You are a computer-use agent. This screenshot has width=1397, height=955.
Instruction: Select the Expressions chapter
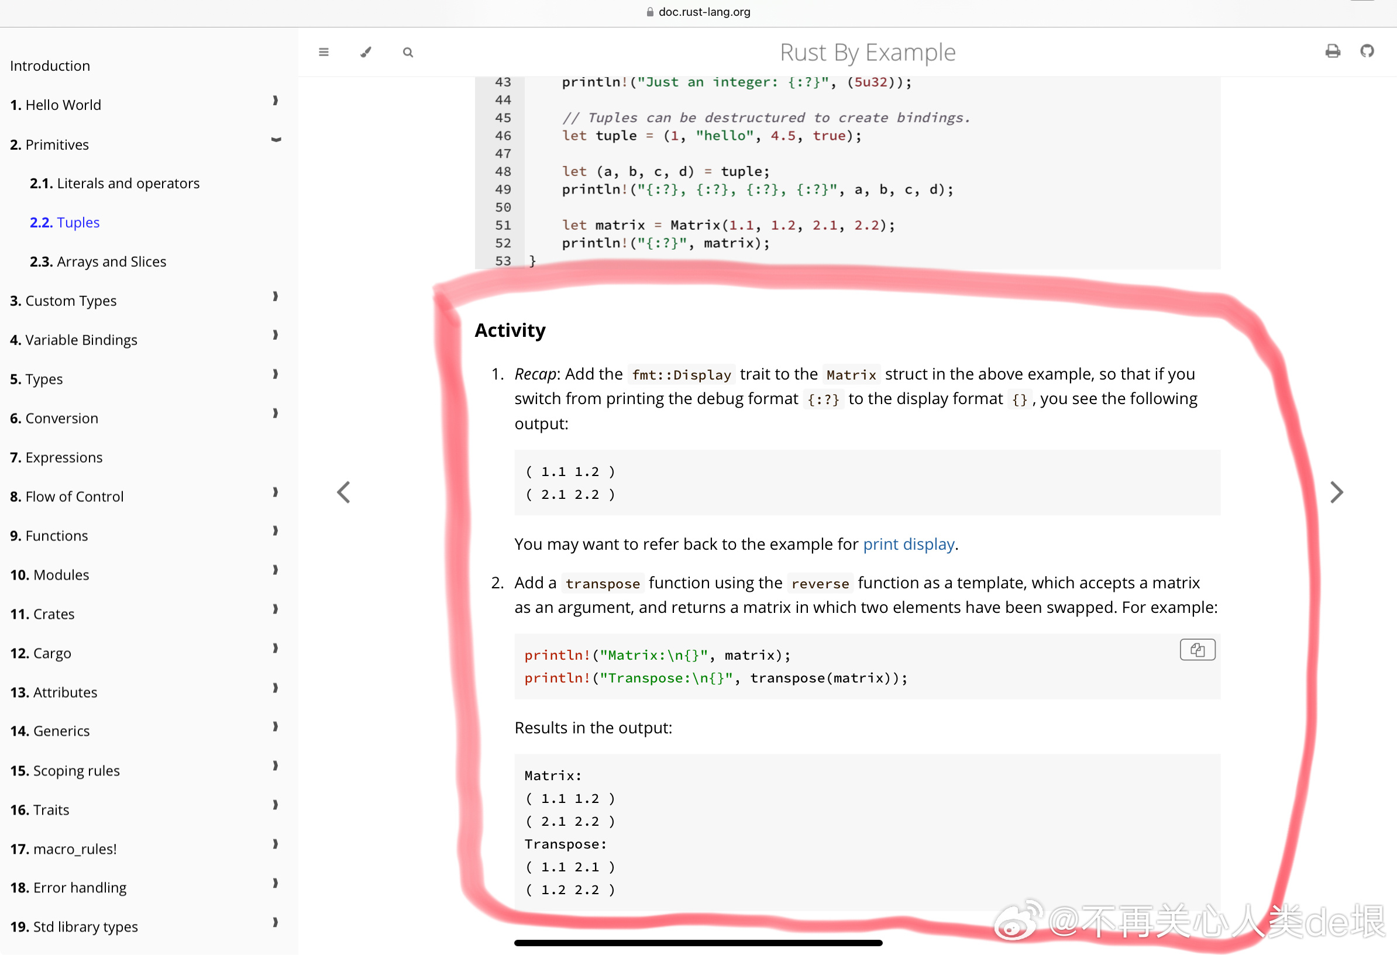[56, 457]
